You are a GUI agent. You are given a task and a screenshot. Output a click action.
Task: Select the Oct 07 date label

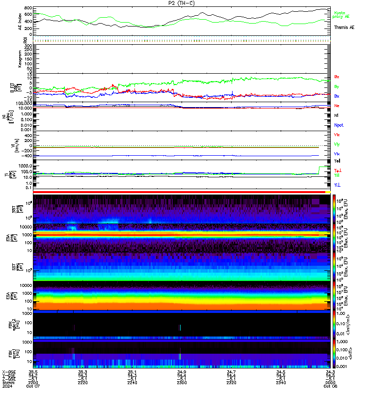point(33,386)
